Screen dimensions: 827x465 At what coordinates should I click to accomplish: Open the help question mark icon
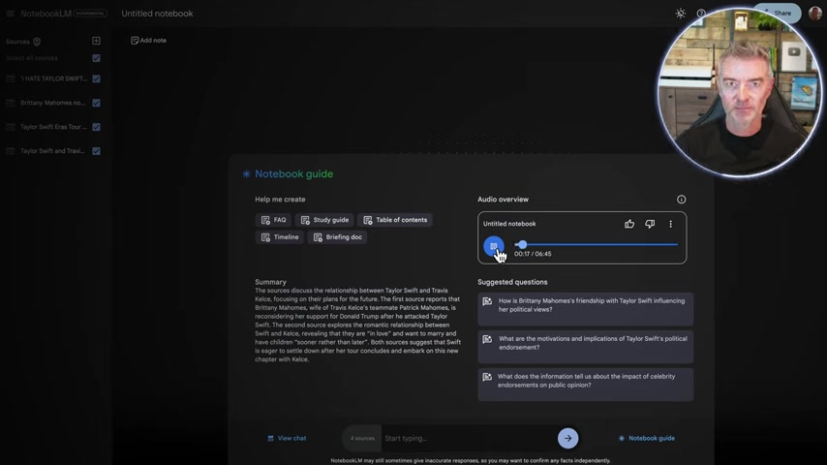click(x=701, y=14)
